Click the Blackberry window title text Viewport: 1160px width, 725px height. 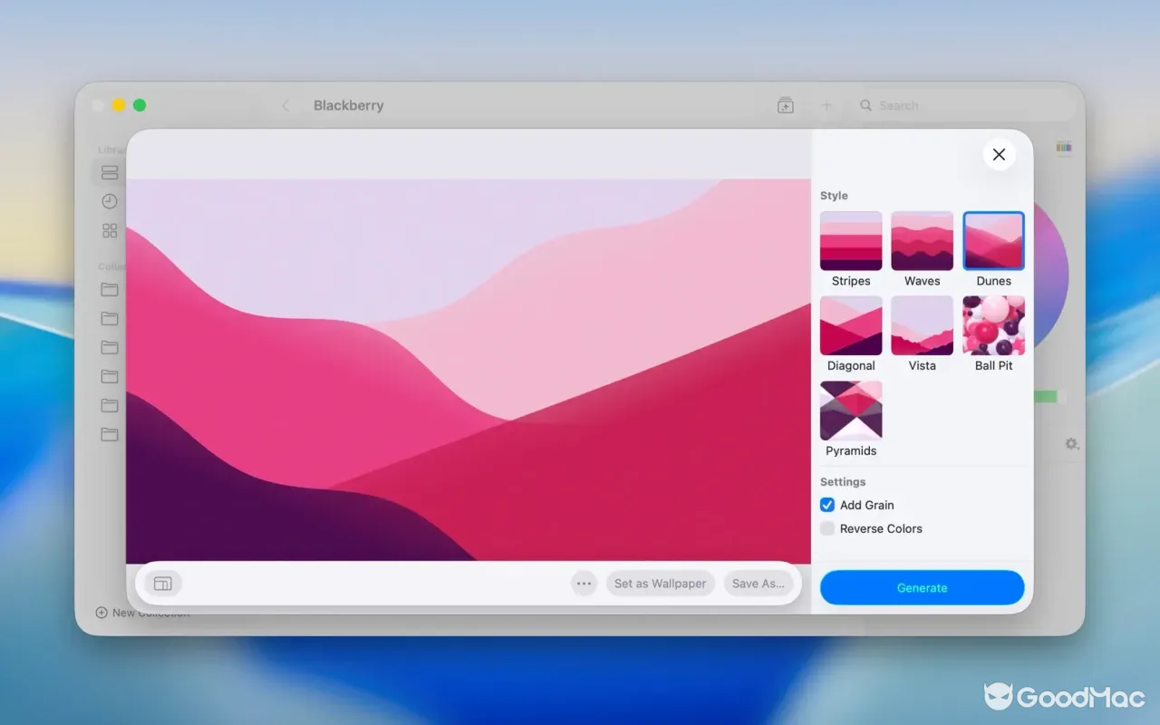coord(349,105)
